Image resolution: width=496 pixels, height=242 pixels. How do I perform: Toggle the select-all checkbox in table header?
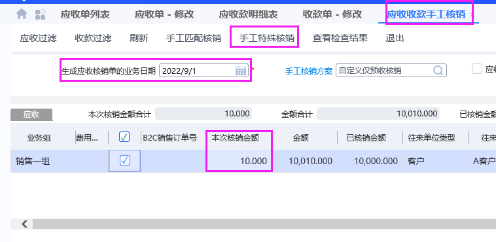pos(124,137)
